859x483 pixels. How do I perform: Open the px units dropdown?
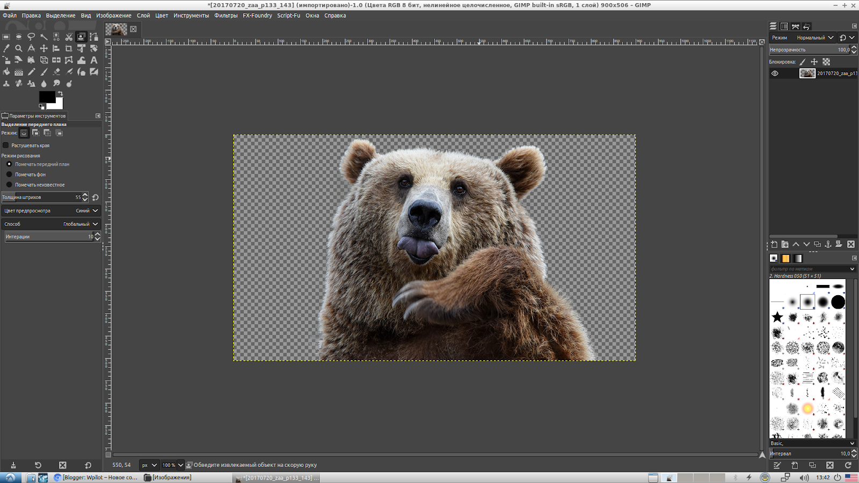149,465
